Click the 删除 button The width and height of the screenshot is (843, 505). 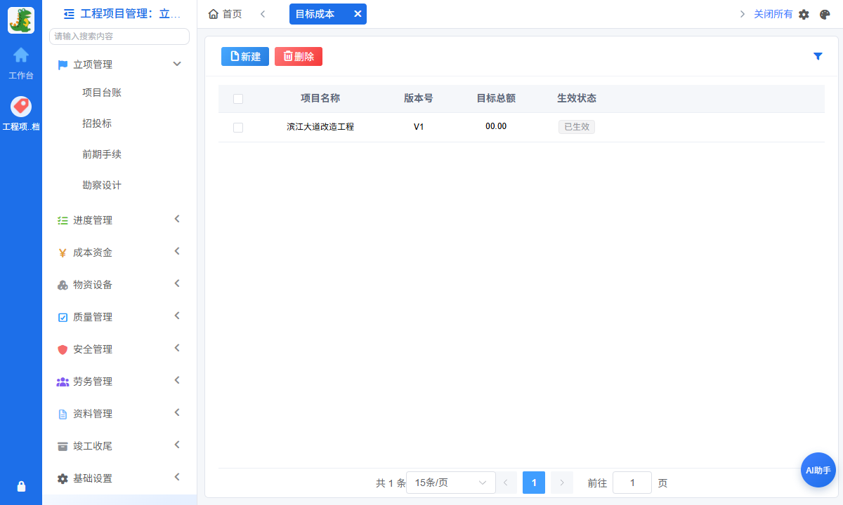[299, 57]
